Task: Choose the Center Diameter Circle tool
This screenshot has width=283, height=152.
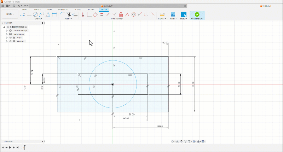Action: [35, 14]
